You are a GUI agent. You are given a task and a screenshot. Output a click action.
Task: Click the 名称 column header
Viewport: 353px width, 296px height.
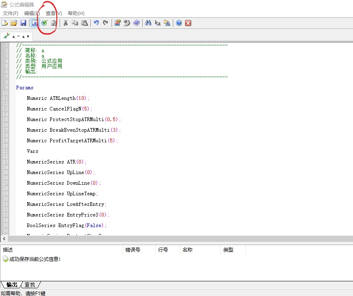pyautogui.click(x=200, y=250)
